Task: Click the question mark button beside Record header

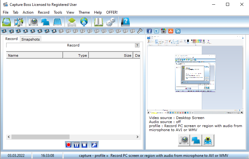Action: pos(137,46)
